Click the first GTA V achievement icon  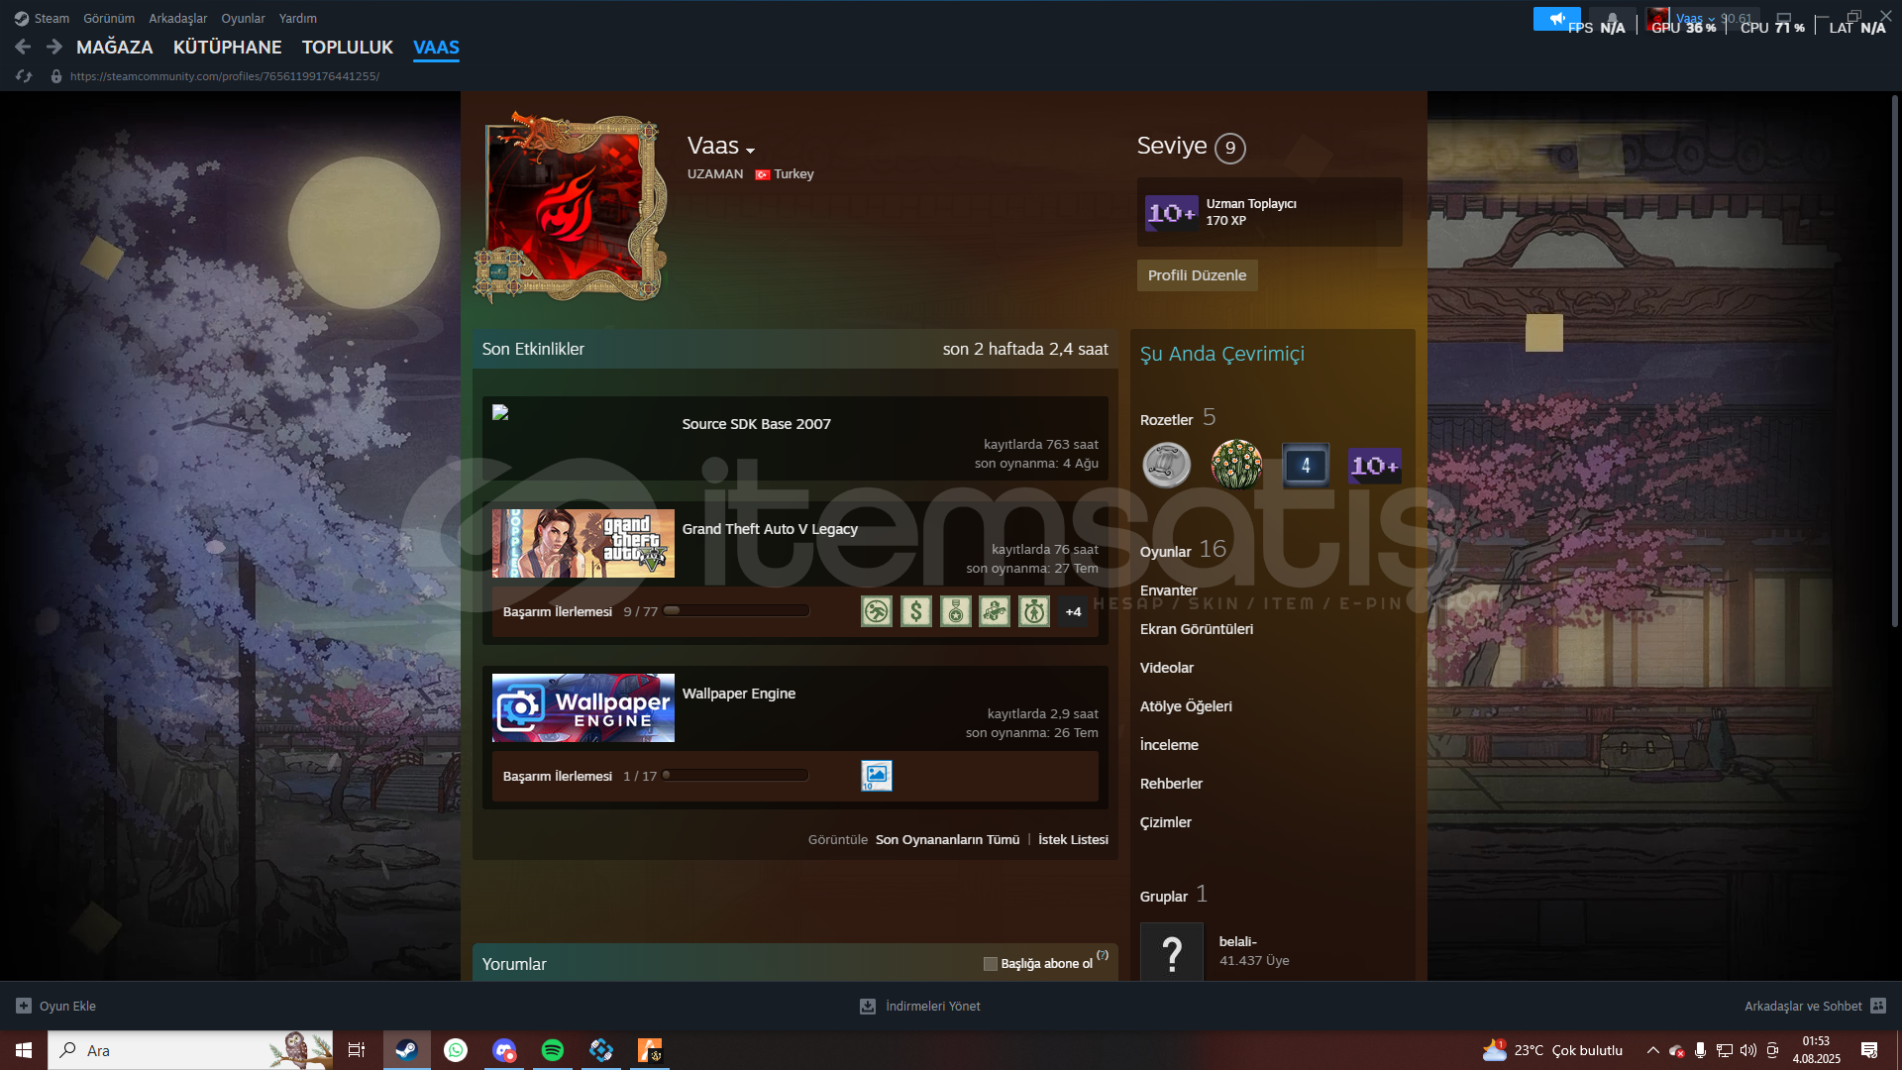[877, 611]
